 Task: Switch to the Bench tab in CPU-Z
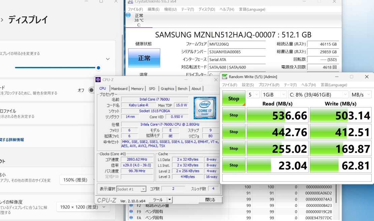tap(182, 88)
